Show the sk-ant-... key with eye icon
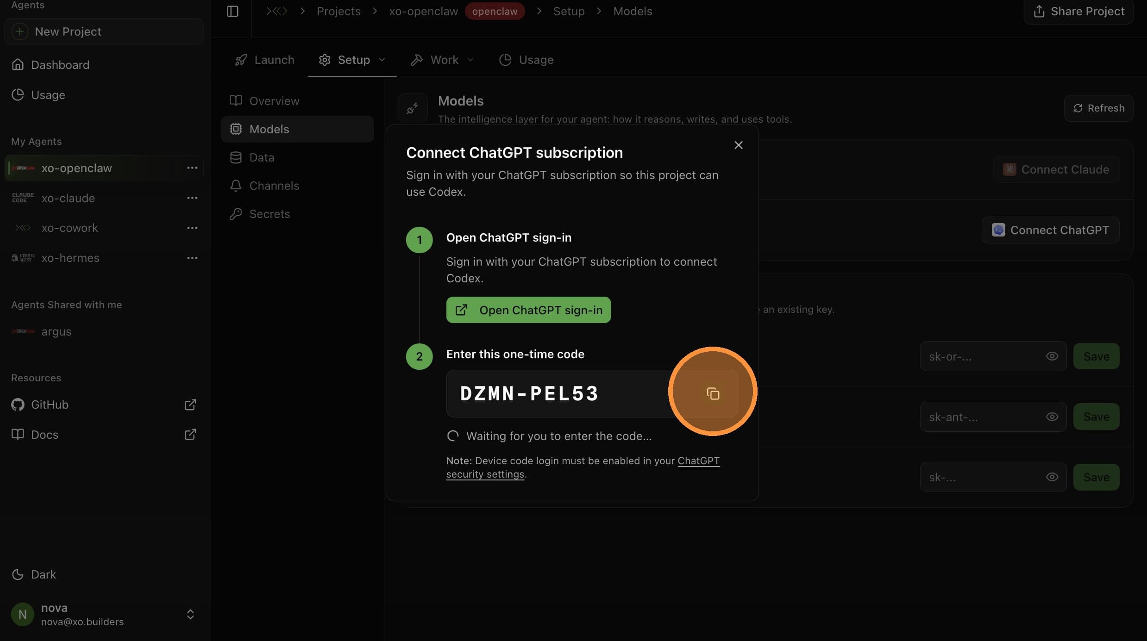The image size is (1147, 641). pyautogui.click(x=1052, y=417)
